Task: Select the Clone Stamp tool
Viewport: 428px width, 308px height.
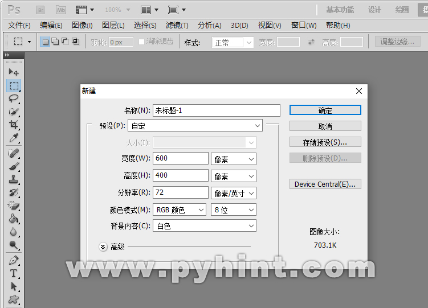Action: [14, 179]
